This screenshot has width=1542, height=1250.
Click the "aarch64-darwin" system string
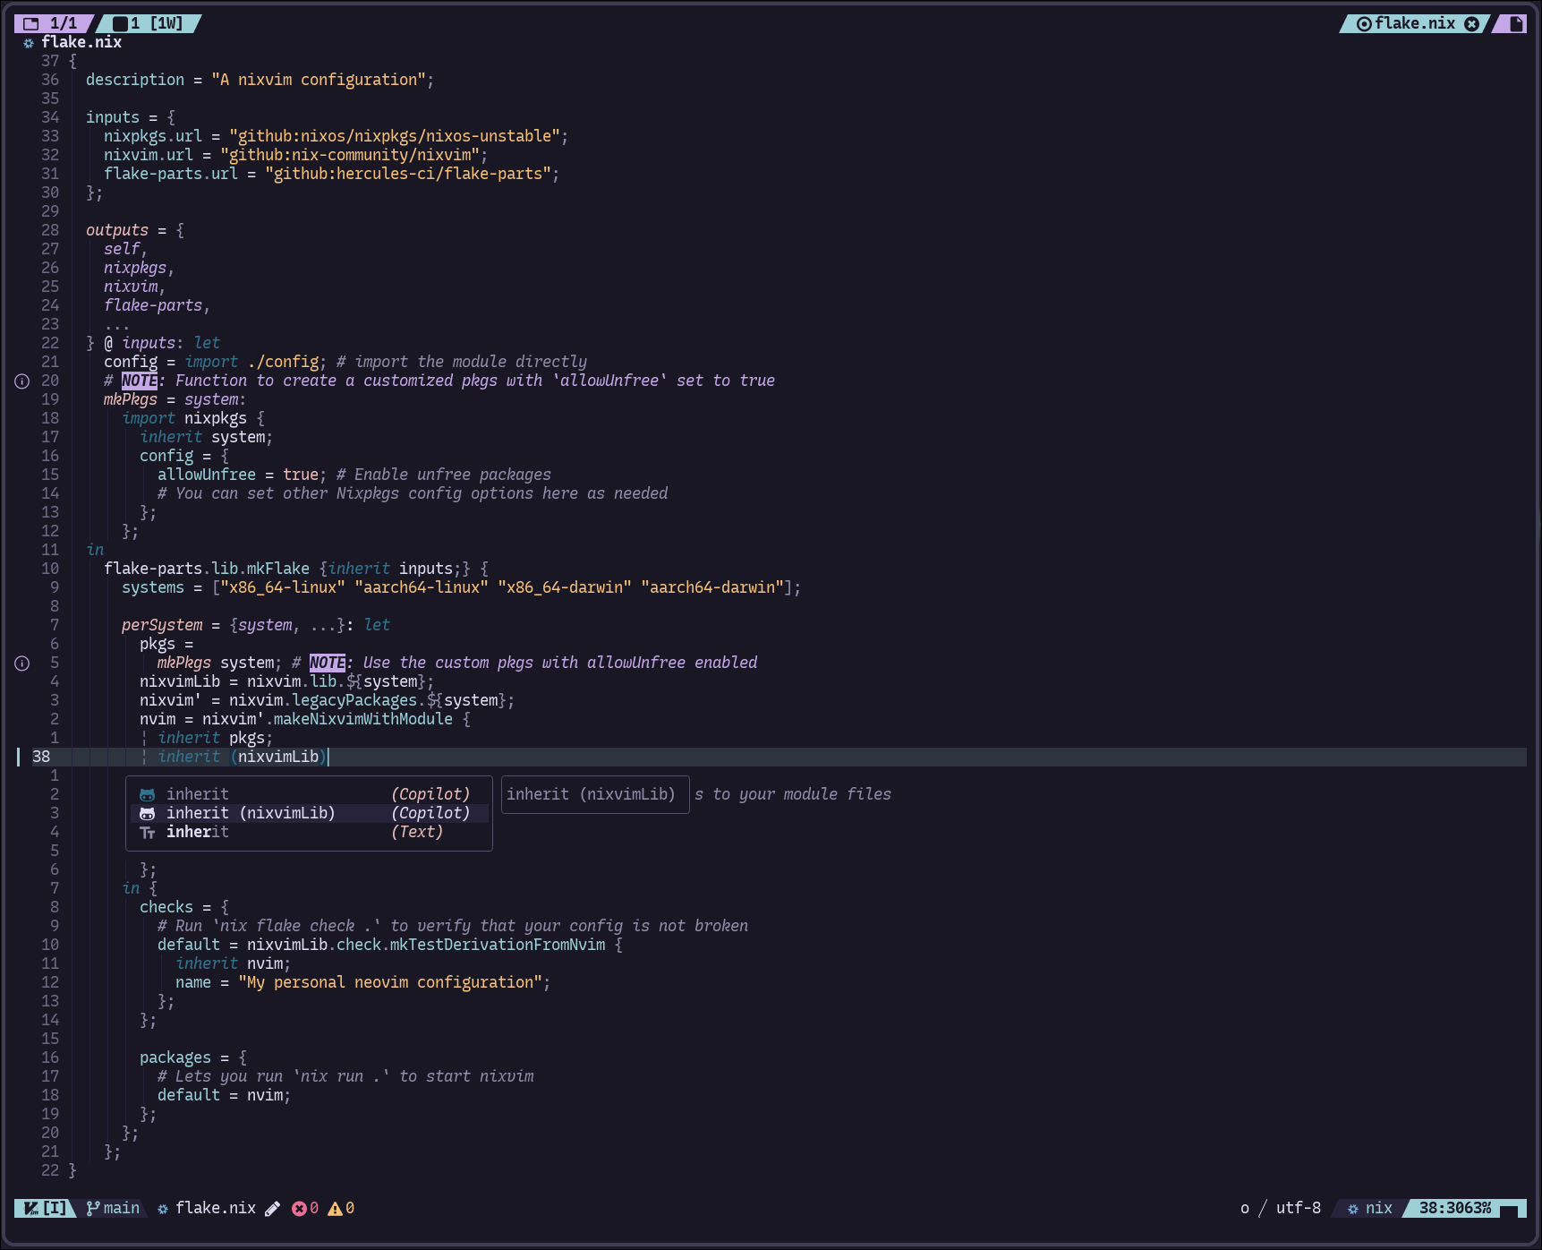click(x=712, y=587)
